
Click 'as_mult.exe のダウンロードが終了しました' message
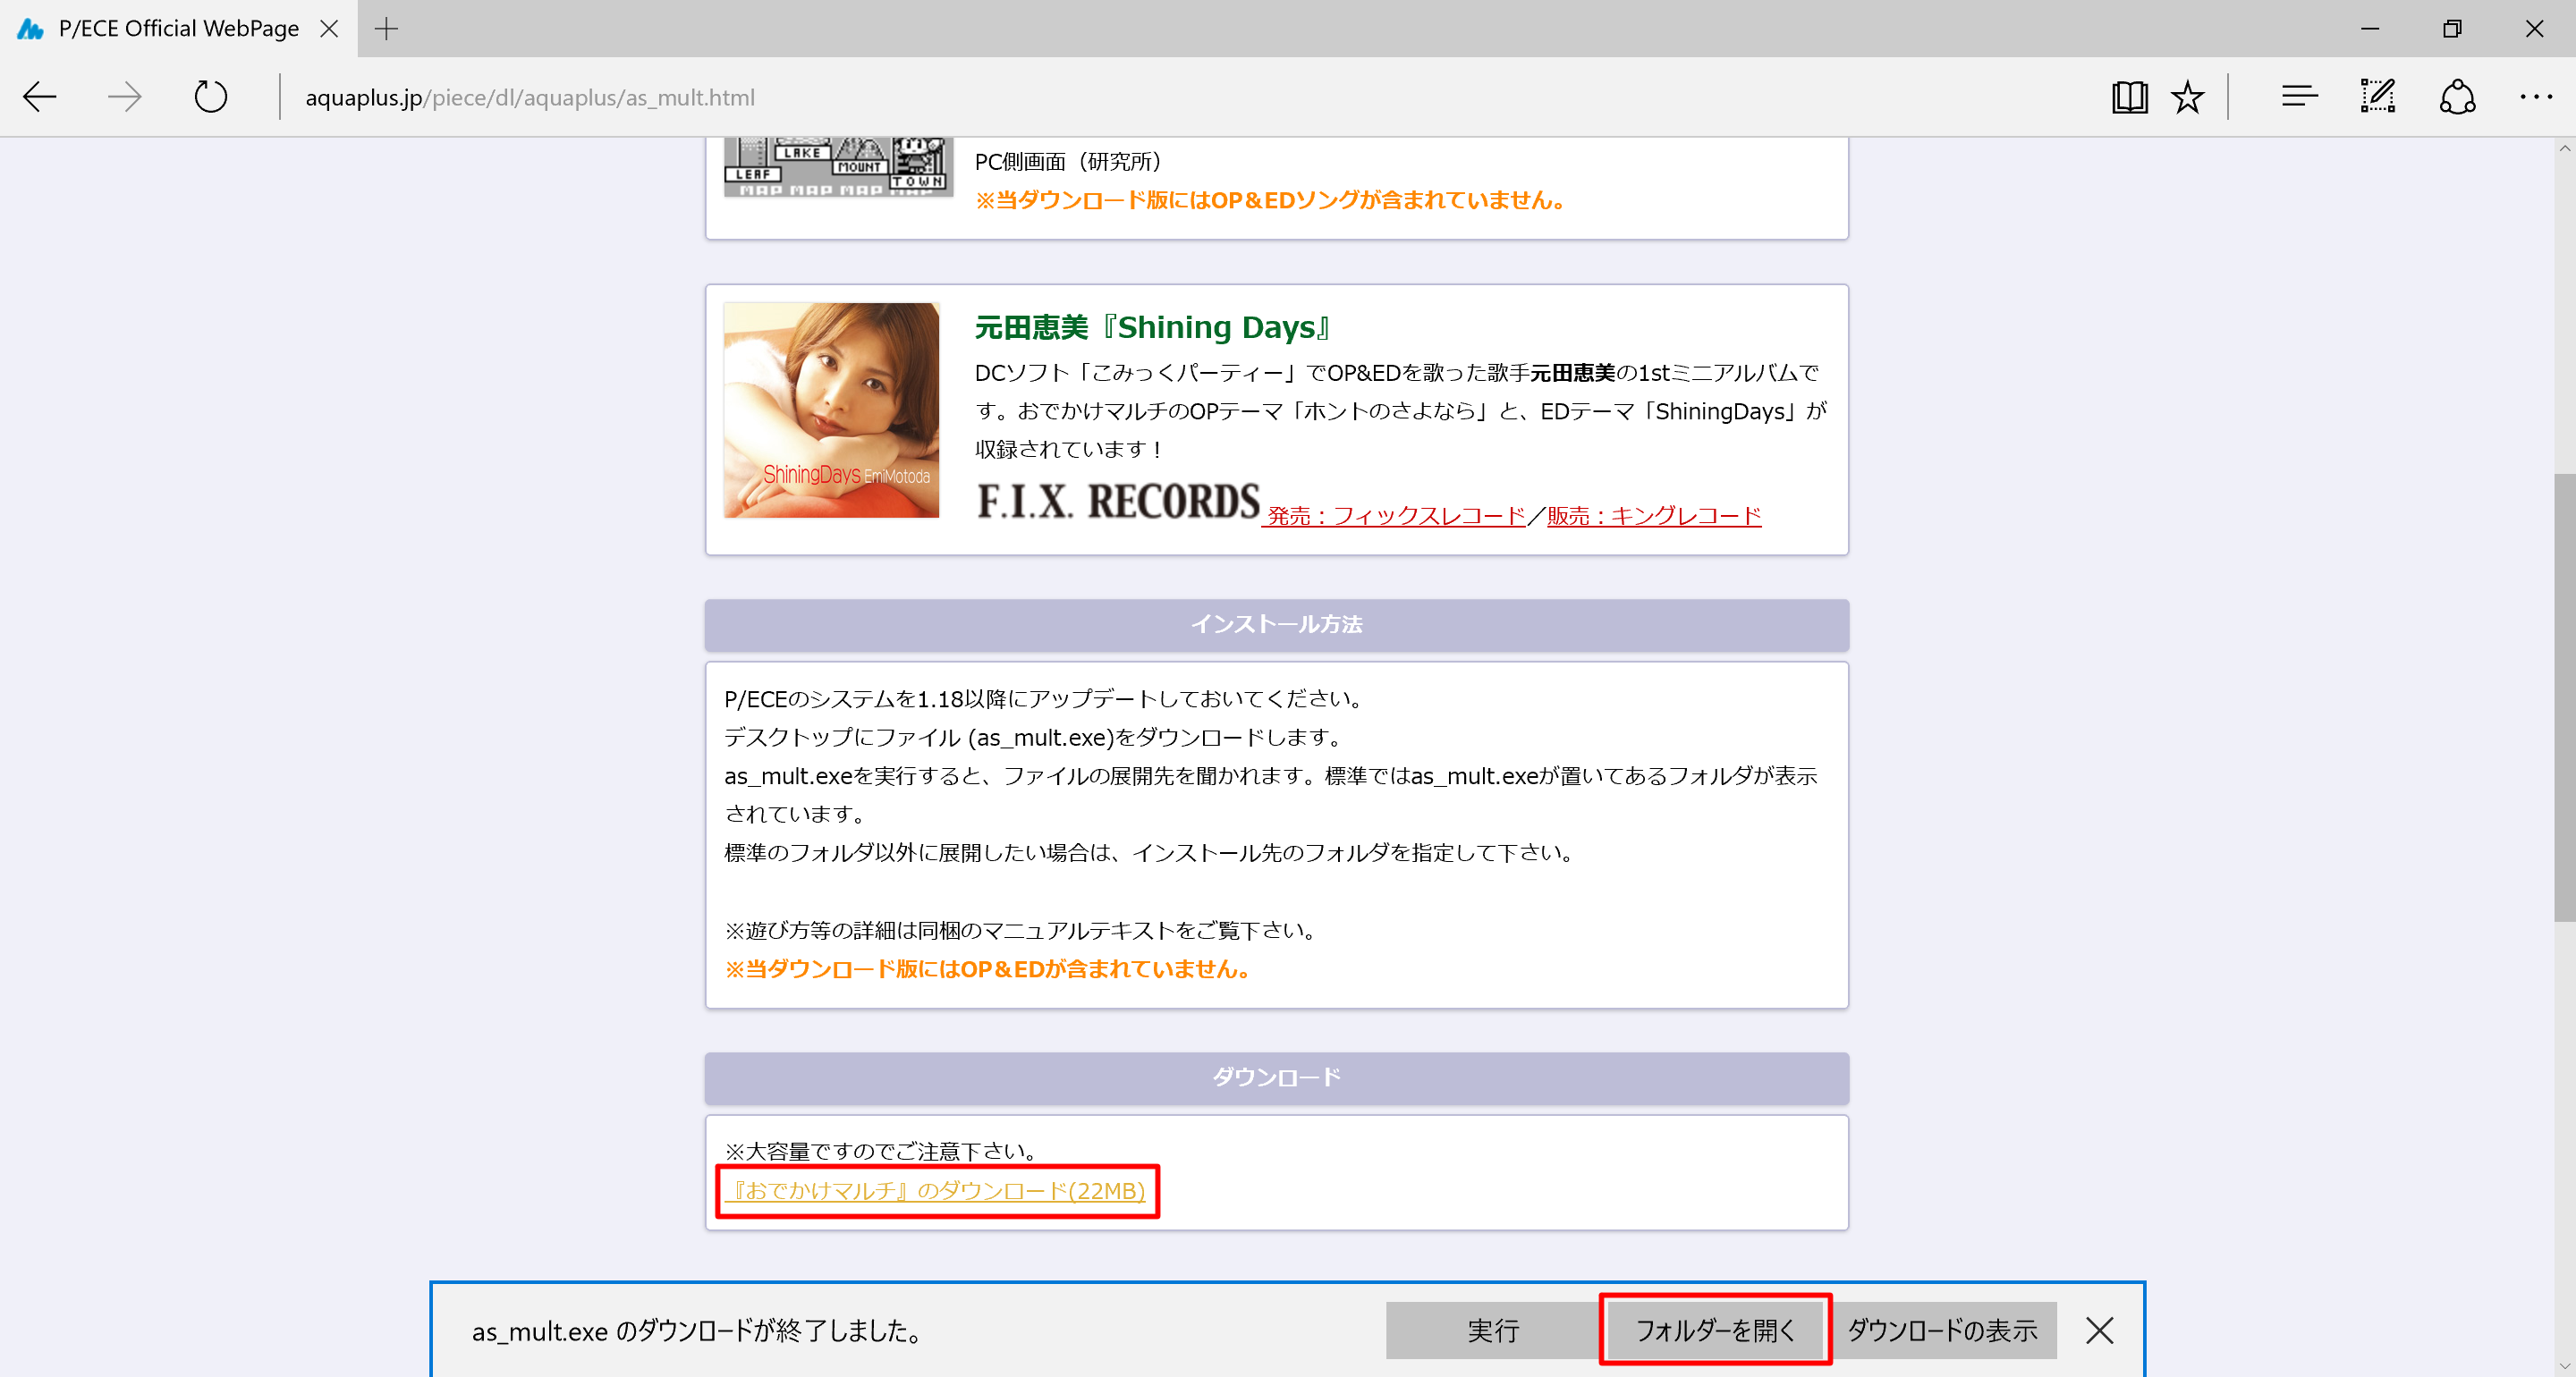[x=696, y=1331]
